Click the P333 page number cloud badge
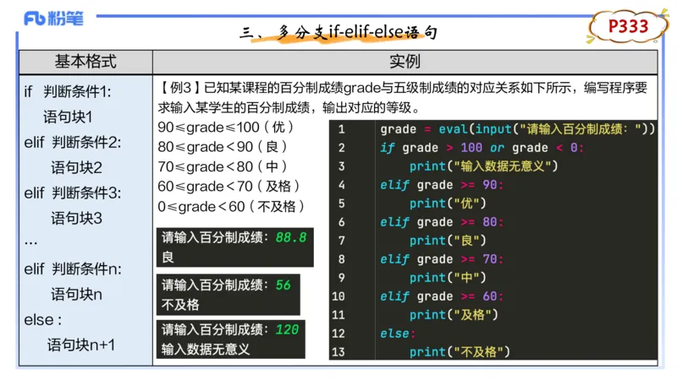 pos(628,26)
